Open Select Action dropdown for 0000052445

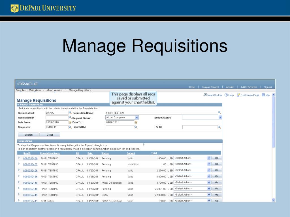209,195
